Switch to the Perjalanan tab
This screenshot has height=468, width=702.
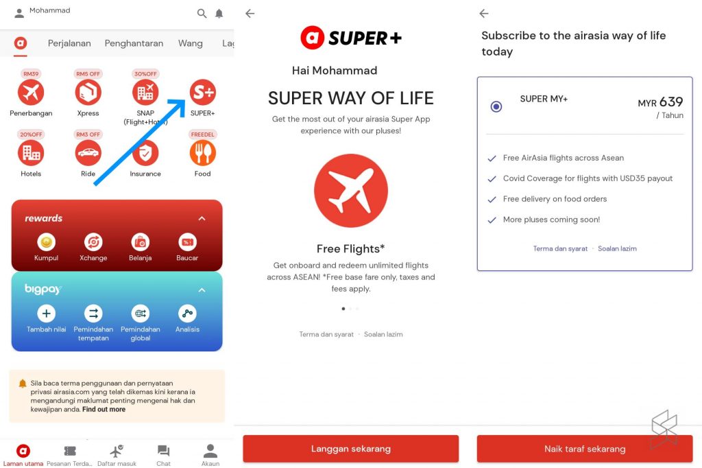69,43
